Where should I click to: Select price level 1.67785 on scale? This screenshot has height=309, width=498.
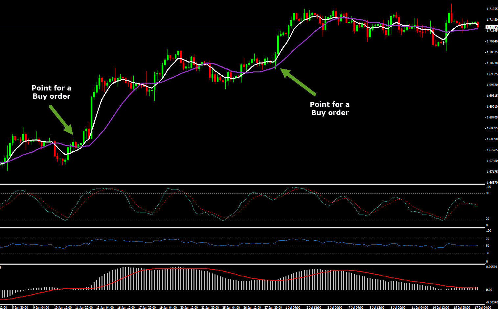coord(492,150)
